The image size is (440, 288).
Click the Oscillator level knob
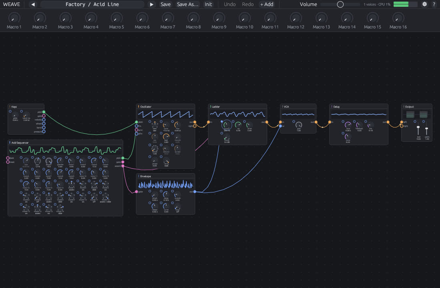166,136
